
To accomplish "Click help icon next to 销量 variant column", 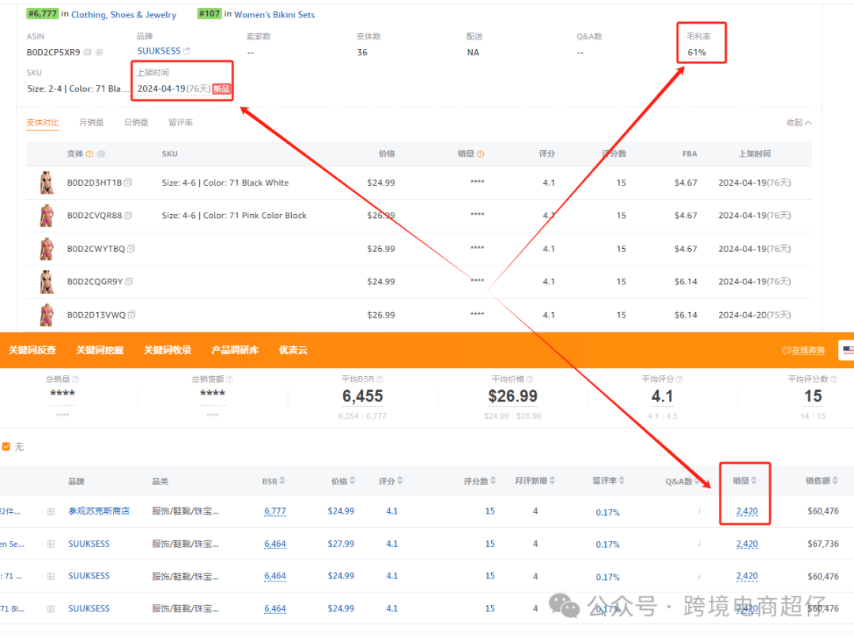I will 480,154.
